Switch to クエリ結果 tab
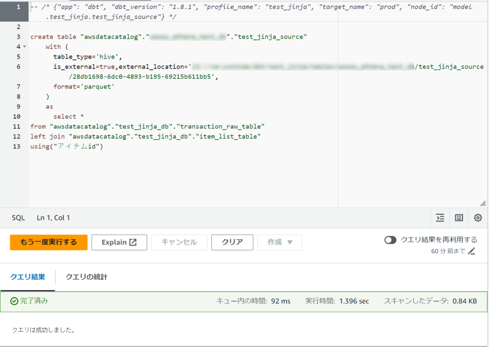The image size is (489, 347). click(x=28, y=277)
